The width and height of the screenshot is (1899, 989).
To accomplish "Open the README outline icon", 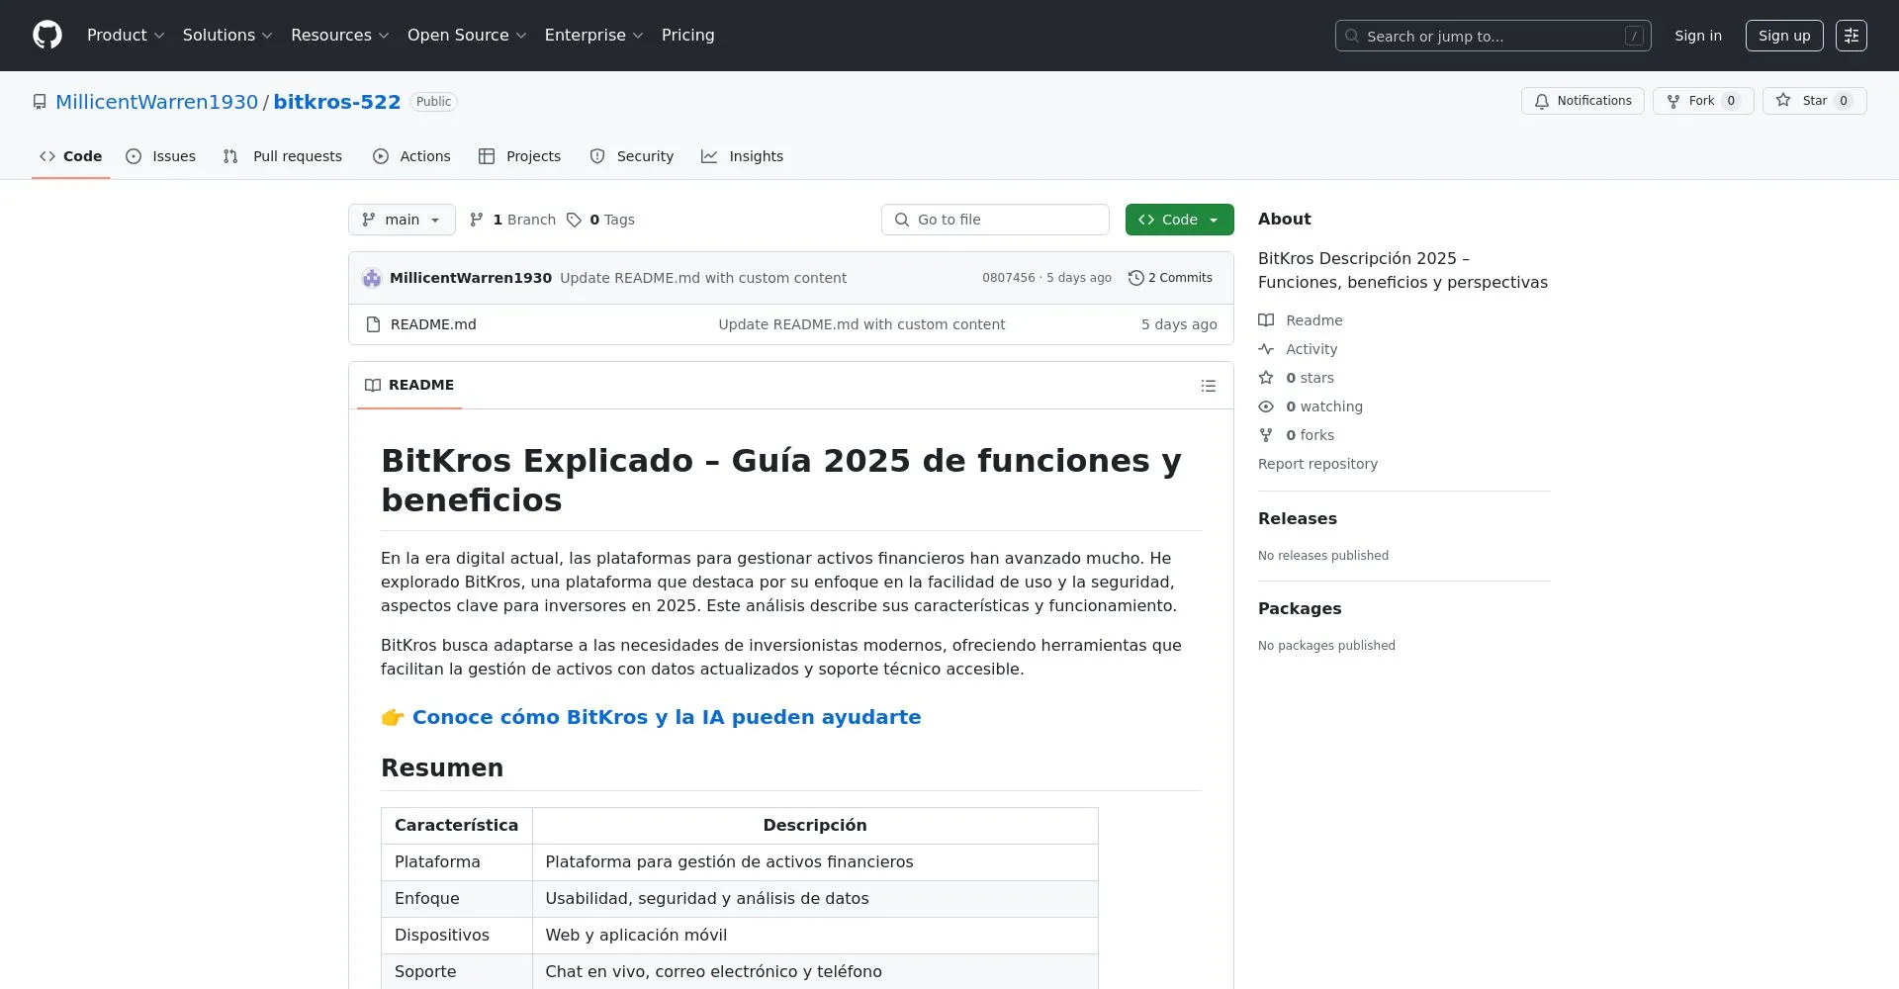I will pos(1208,386).
